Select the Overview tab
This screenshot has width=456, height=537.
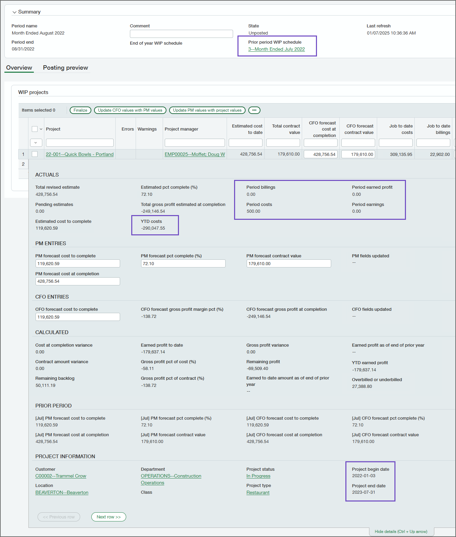point(19,68)
